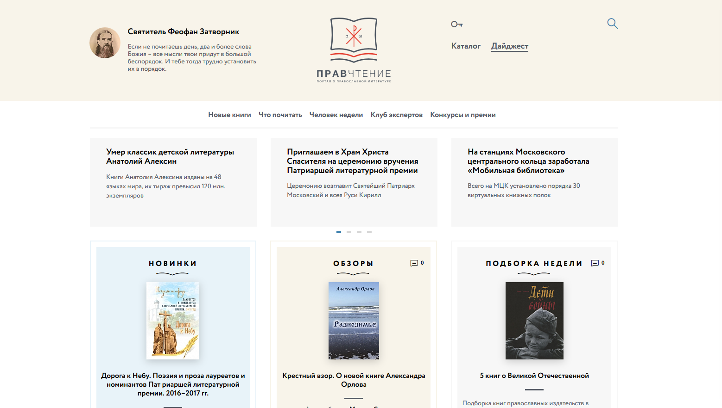The width and height of the screenshot is (722, 408).
Task: Open Патриаршей литературной премии ceremony news
Action: coord(352,161)
